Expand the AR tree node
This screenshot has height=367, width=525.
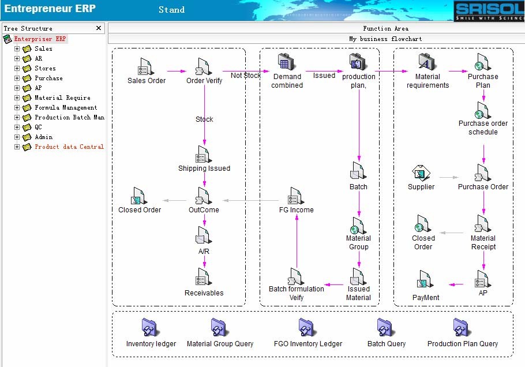(17, 58)
